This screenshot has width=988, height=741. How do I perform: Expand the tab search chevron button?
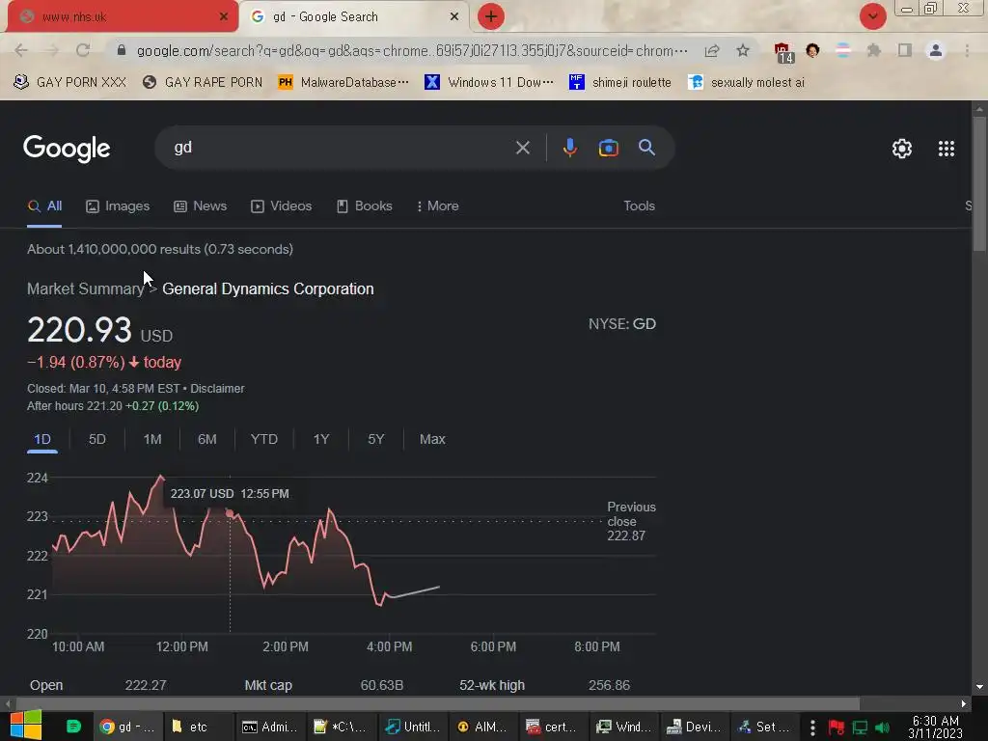click(x=872, y=16)
